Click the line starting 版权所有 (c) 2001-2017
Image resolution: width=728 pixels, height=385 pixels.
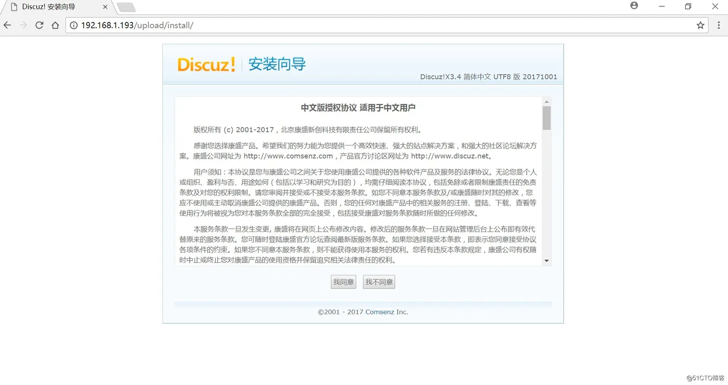click(308, 130)
